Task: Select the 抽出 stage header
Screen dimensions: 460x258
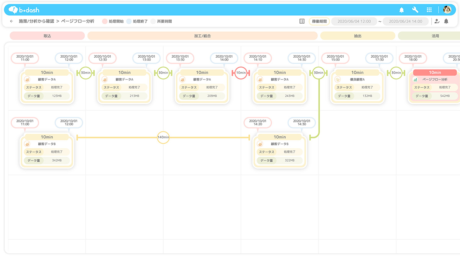Action: 357,36
